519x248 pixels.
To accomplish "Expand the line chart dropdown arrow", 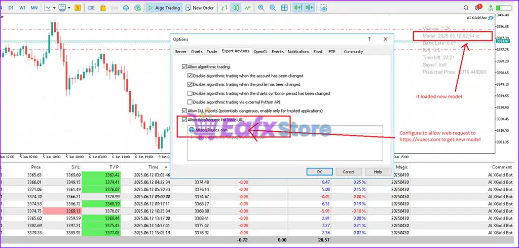I will 54,8.
